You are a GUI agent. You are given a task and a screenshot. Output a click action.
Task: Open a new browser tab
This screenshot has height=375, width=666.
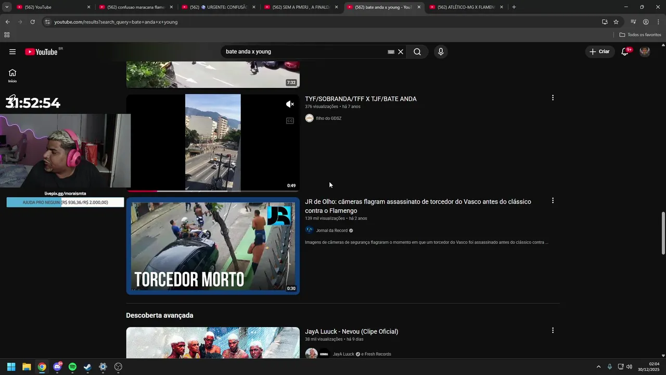pyautogui.click(x=514, y=7)
